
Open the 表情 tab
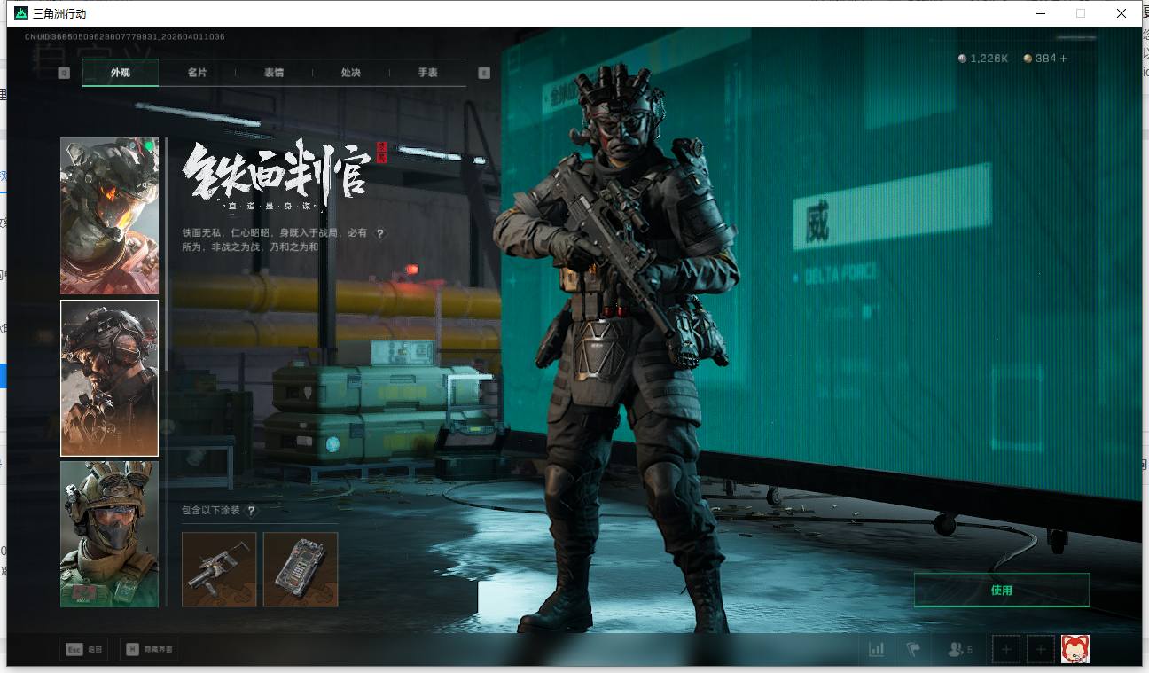point(274,73)
